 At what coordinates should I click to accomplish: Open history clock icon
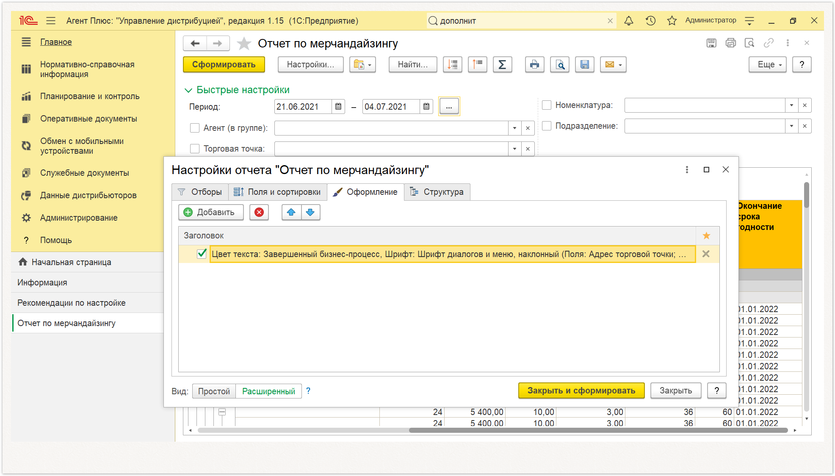point(650,20)
